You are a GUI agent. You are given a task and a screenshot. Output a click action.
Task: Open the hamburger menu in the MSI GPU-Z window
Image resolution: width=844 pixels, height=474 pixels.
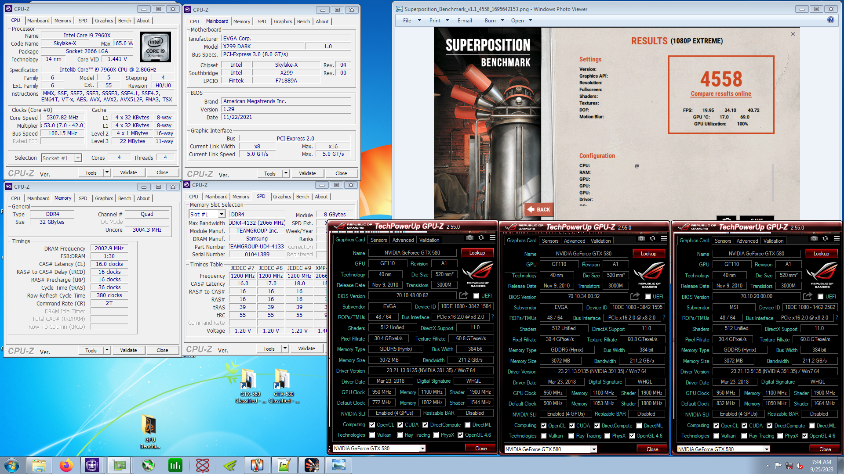click(837, 239)
